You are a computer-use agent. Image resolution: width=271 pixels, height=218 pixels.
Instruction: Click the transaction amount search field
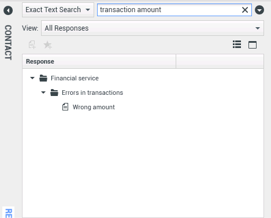169,10
